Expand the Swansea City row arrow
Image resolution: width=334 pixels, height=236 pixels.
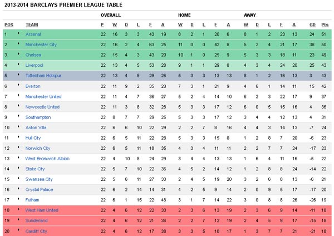(x=18, y=178)
